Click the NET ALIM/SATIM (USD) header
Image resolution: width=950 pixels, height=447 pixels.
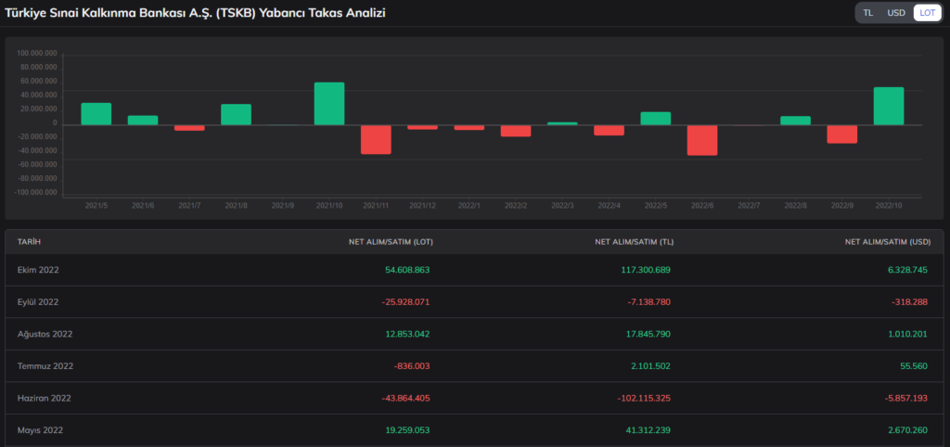(x=888, y=242)
